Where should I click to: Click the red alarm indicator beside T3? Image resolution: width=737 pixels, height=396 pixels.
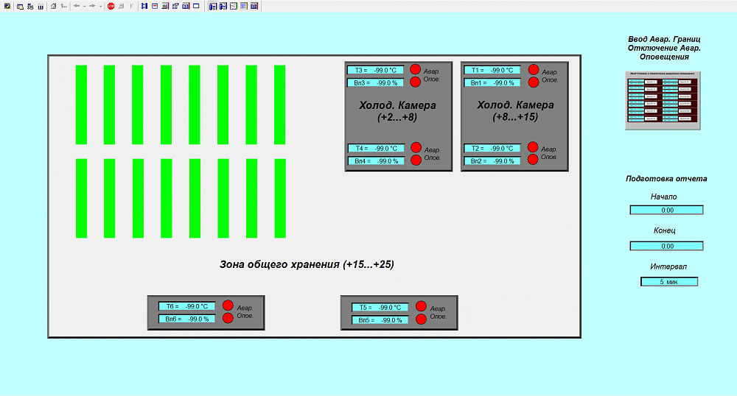point(415,69)
